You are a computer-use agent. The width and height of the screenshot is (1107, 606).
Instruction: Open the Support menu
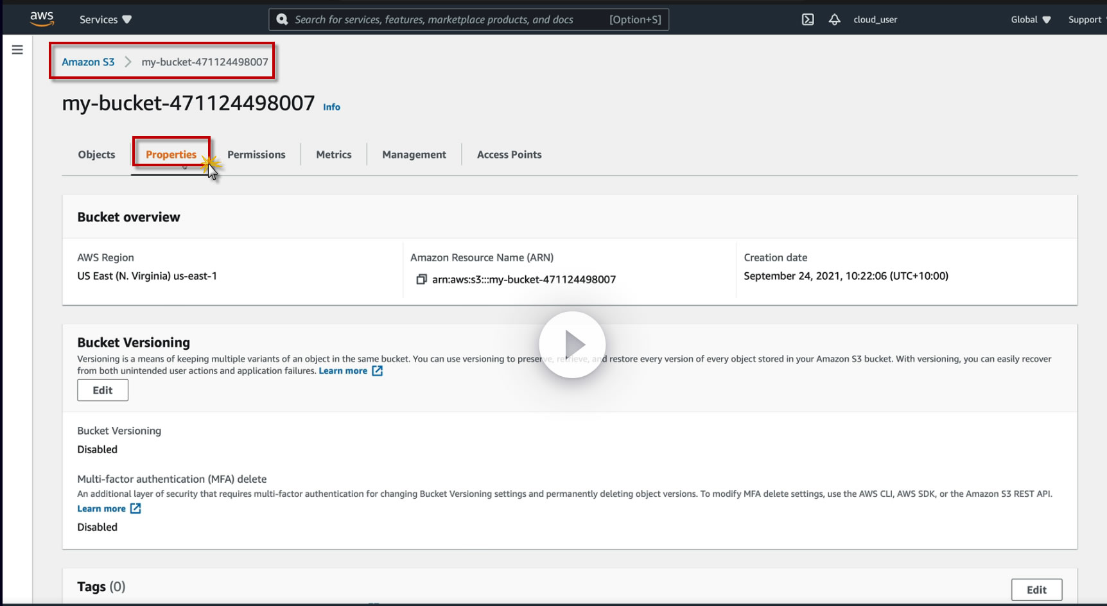pyautogui.click(x=1085, y=19)
